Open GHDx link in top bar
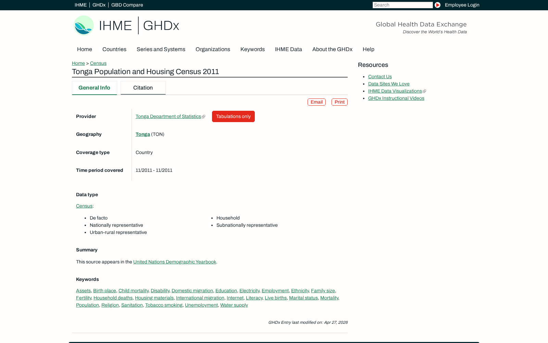Viewport: 548px width, 343px height. (x=99, y=5)
